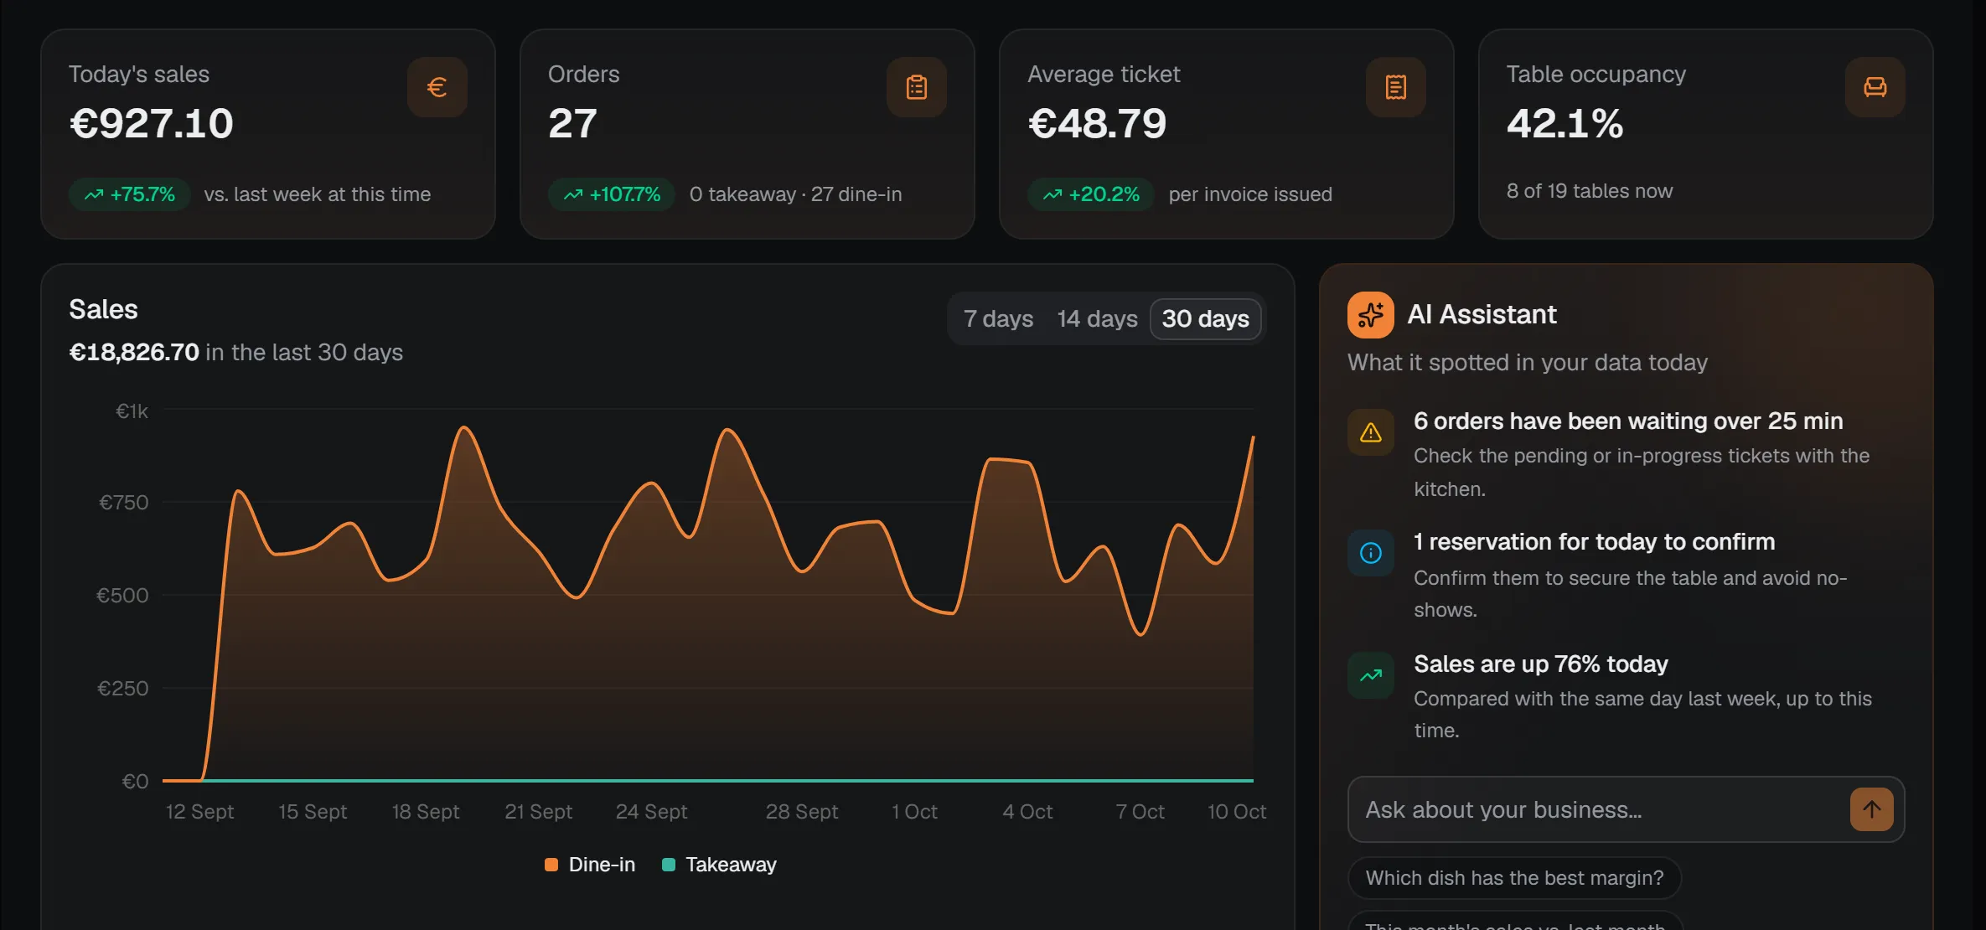Screen dimensions: 1986x930
Task: Click the 8 of 19 tables now text
Action: (1589, 191)
